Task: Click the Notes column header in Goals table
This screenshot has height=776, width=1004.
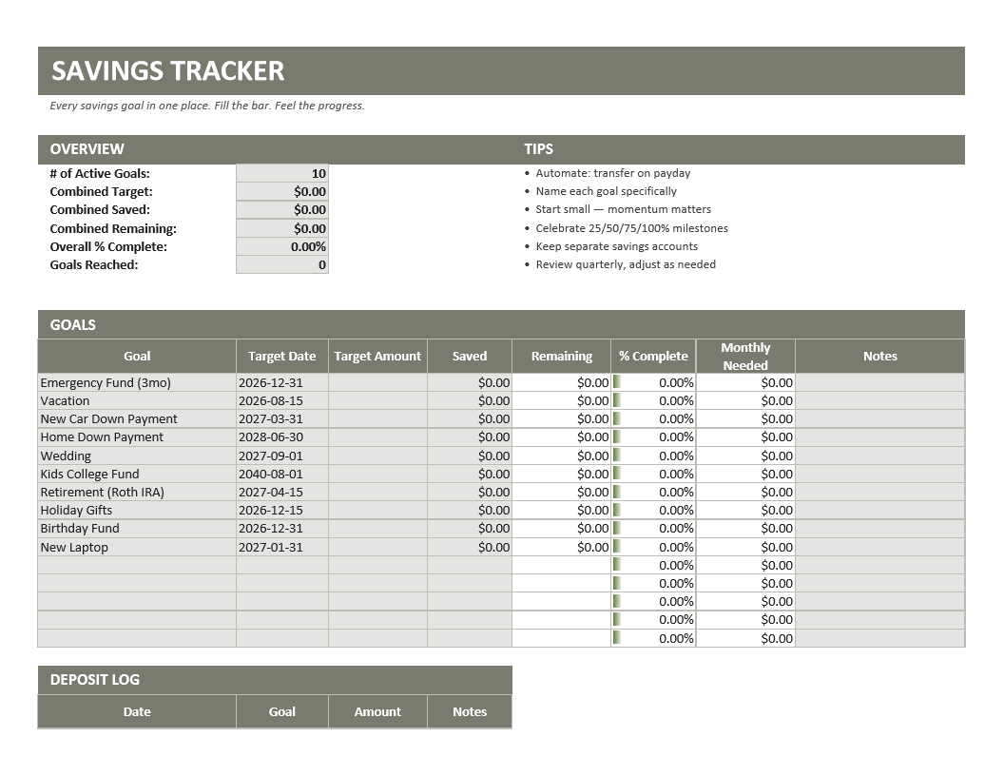Action: (x=879, y=356)
